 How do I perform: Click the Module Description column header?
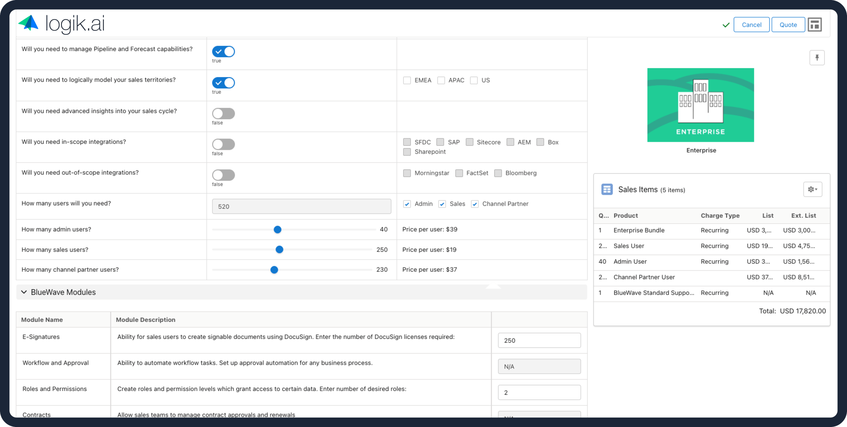146,320
